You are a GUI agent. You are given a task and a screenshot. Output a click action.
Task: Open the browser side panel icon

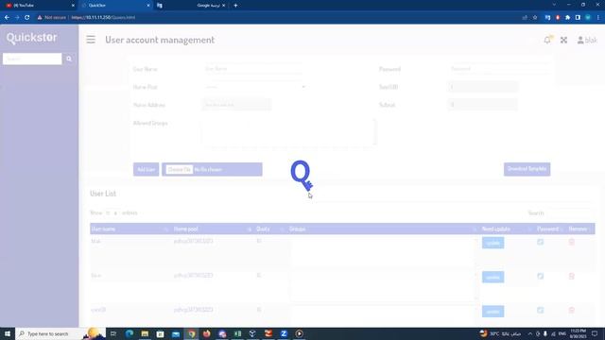coord(578,17)
